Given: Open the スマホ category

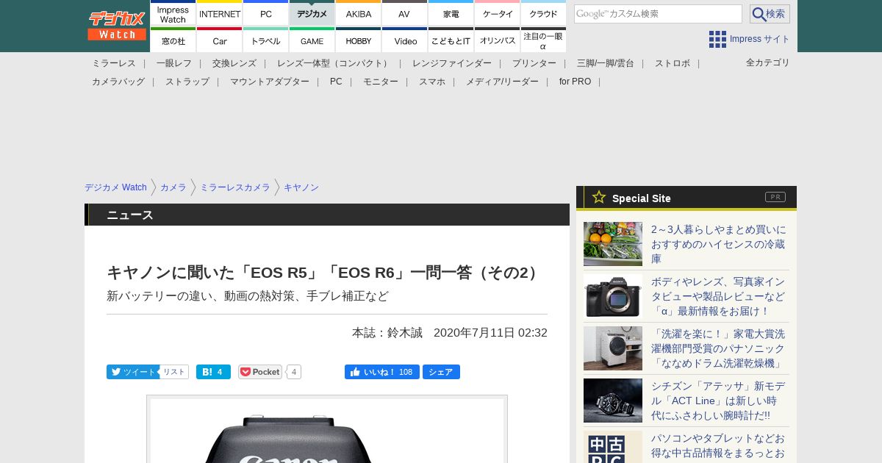Looking at the screenshot, I should (432, 82).
